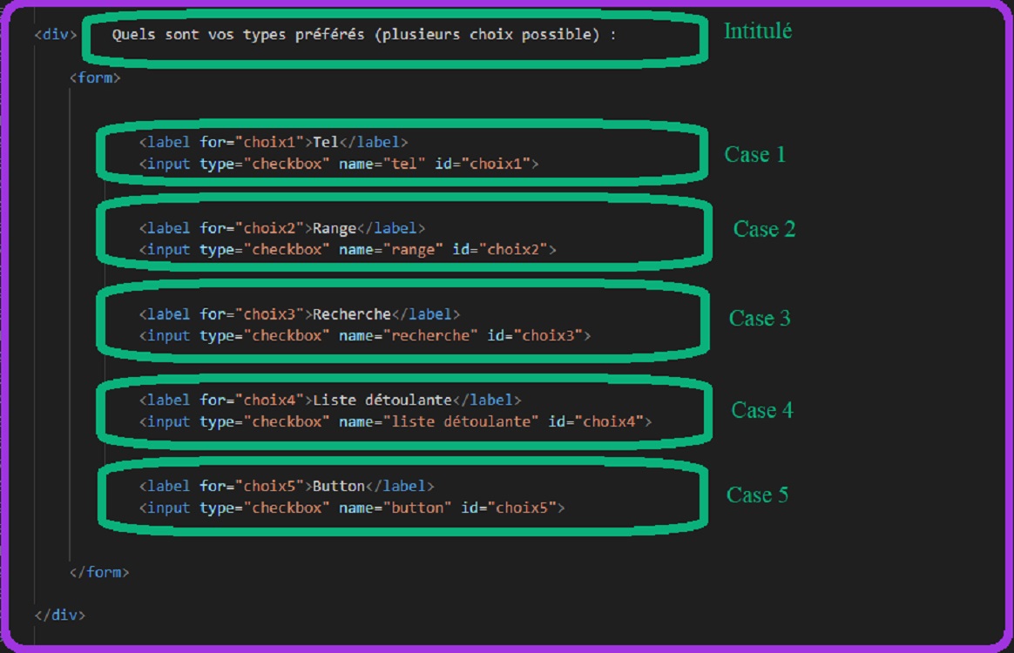Click the checkbox input line with id="choix4"
The width and height of the screenshot is (1014, 653).
[395, 421]
